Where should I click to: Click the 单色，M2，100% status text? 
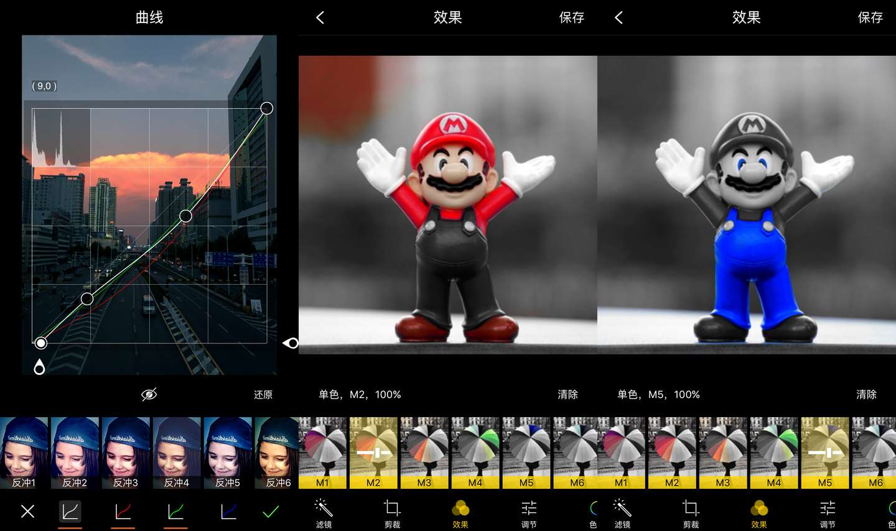pyautogui.click(x=360, y=394)
